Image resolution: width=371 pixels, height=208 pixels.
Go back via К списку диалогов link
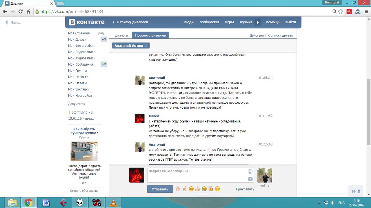pyautogui.click(x=132, y=22)
